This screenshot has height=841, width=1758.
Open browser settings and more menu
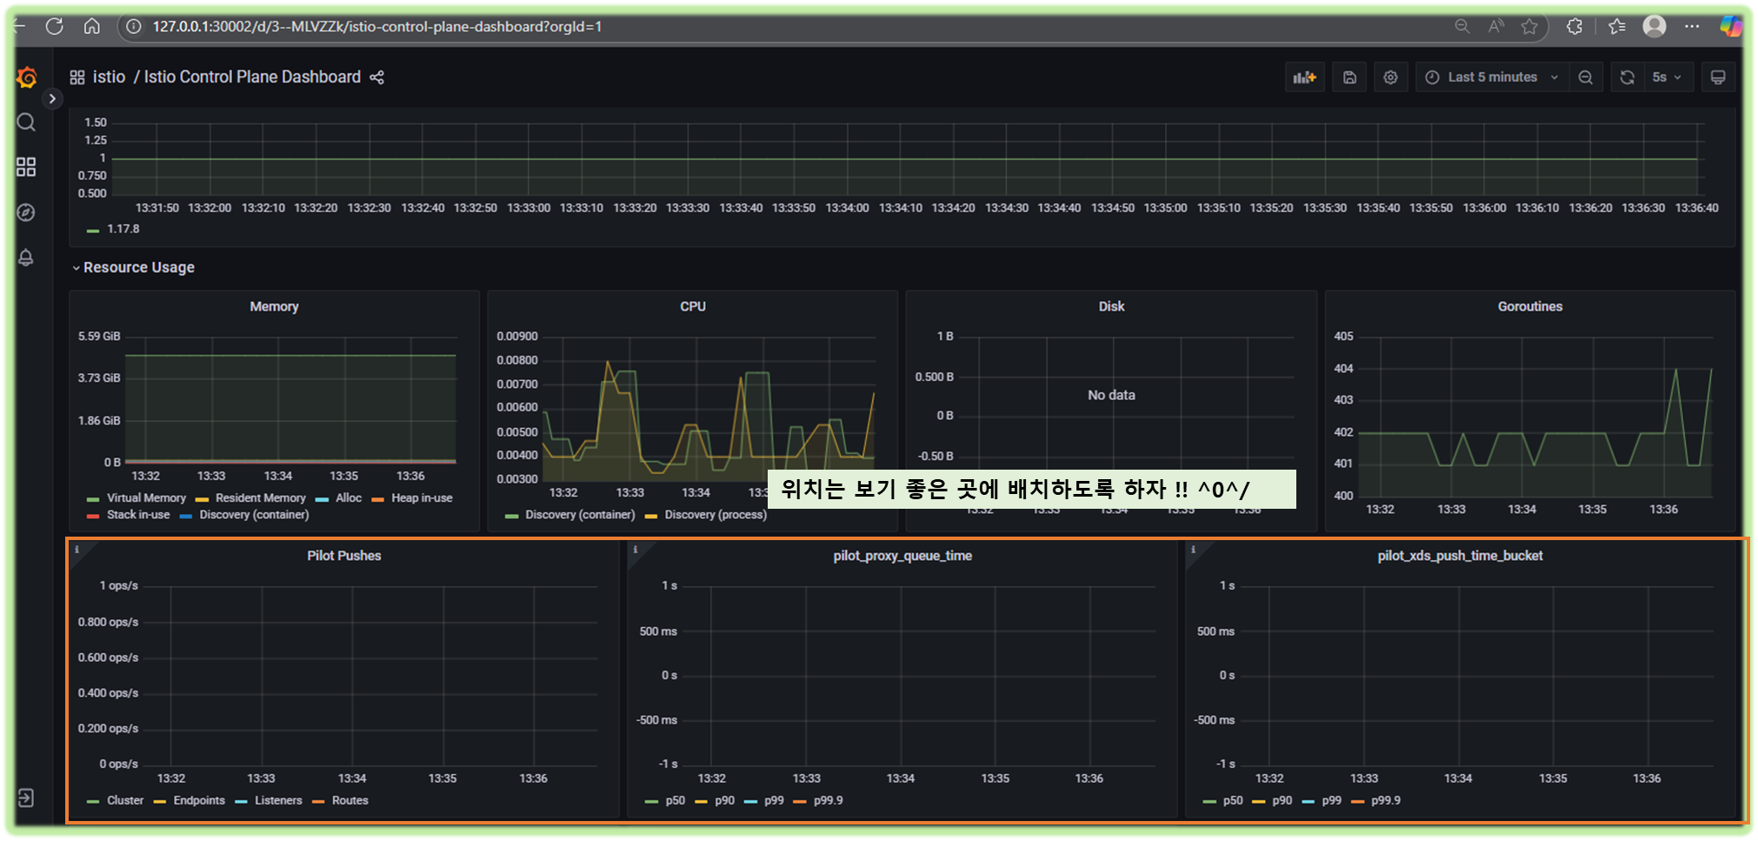tap(1692, 27)
